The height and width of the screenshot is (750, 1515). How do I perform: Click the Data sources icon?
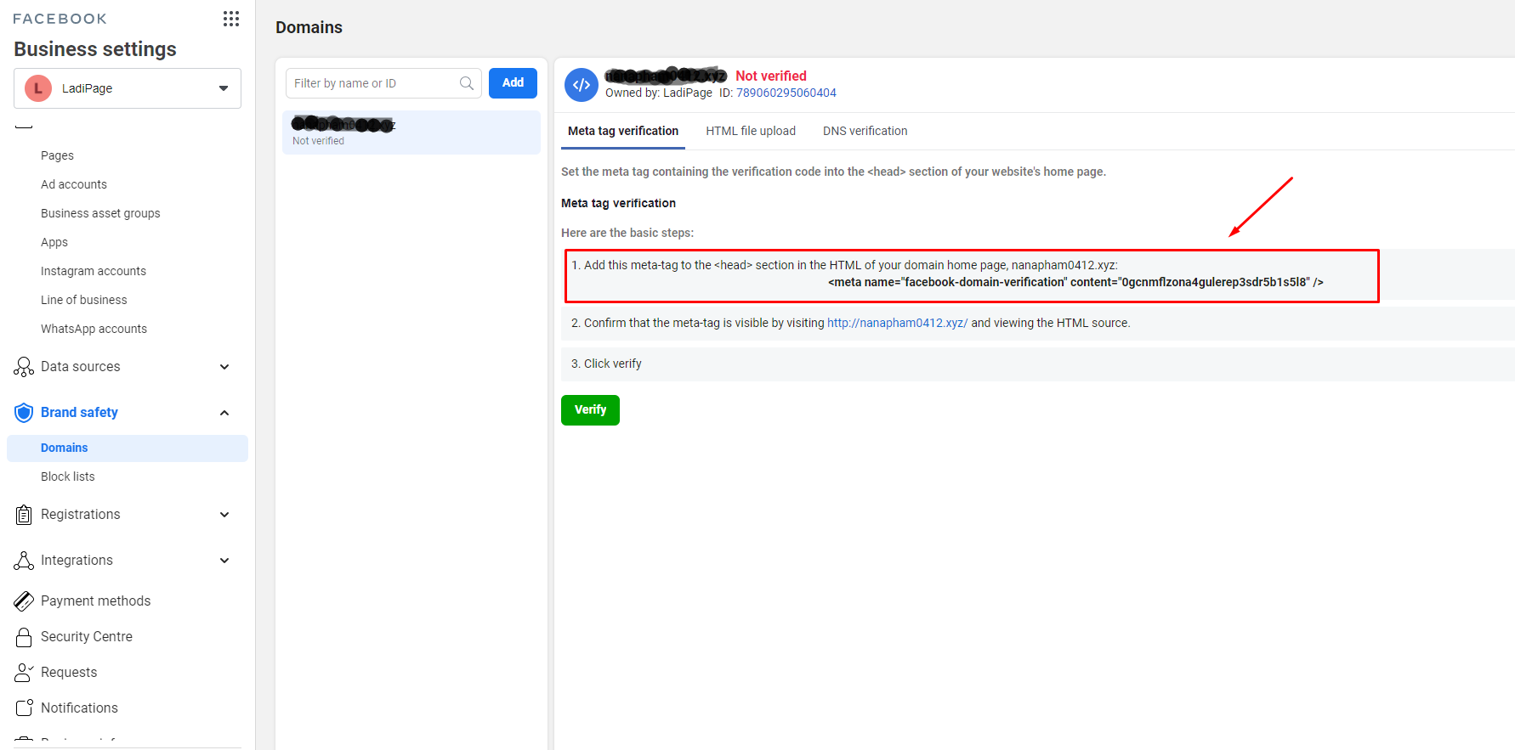tap(24, 367)
